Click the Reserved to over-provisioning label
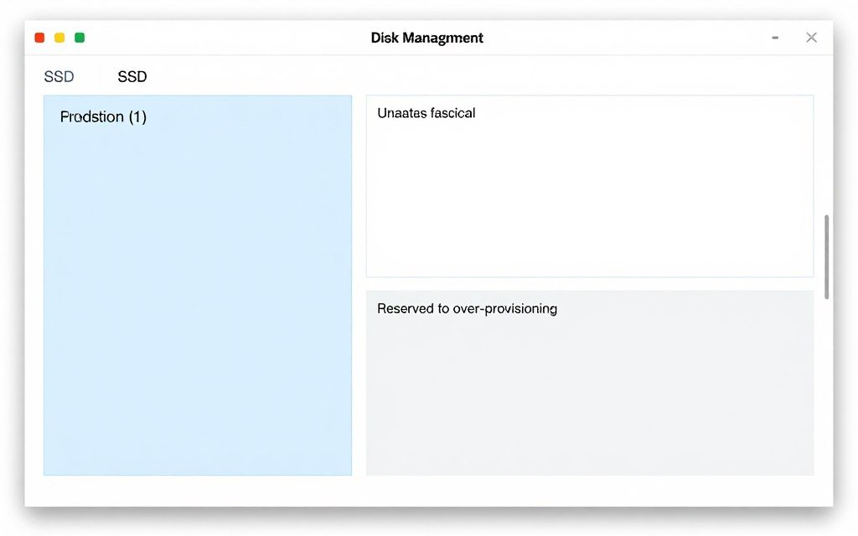The height and width of the screenshot is (536, 858). (x=467, y=308)
